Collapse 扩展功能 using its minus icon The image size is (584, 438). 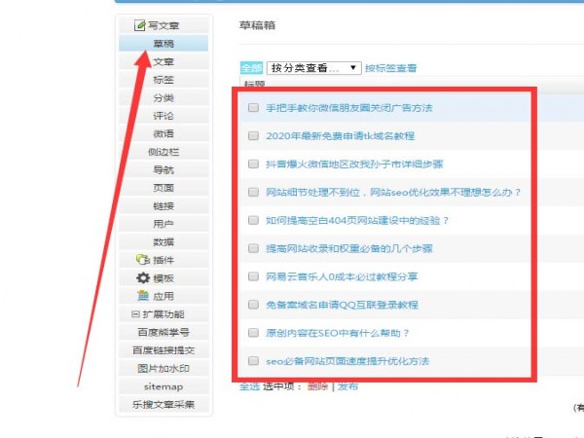point(136,314)
